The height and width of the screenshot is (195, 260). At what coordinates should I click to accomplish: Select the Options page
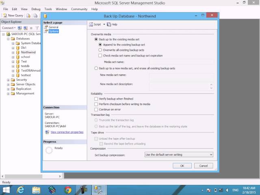tap(53, 31)
